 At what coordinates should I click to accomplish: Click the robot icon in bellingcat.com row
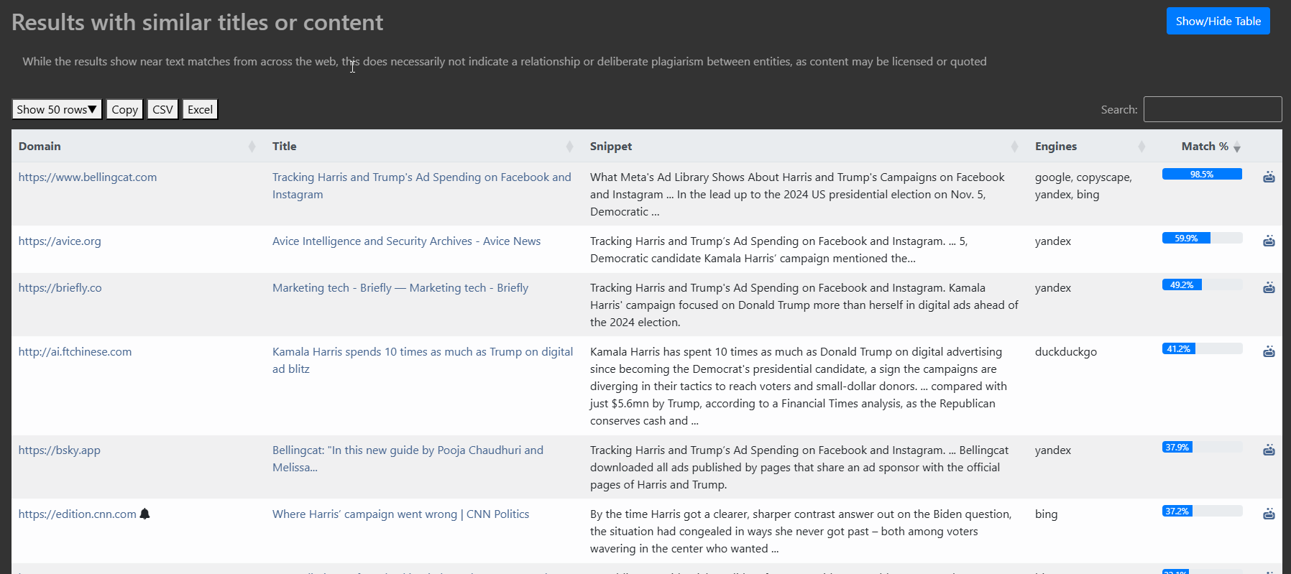1269,177
